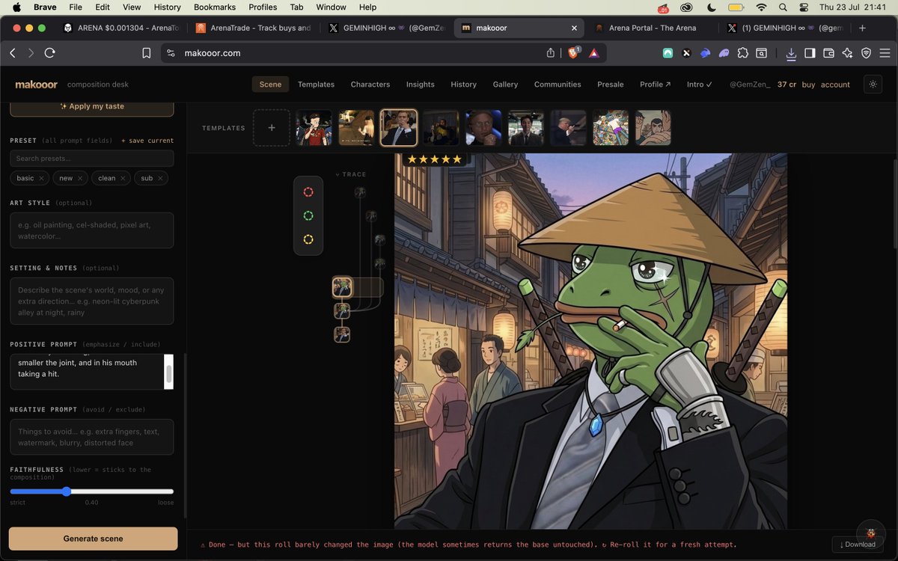
Task: Open the Presale nav tab
Action: [611, 85]
